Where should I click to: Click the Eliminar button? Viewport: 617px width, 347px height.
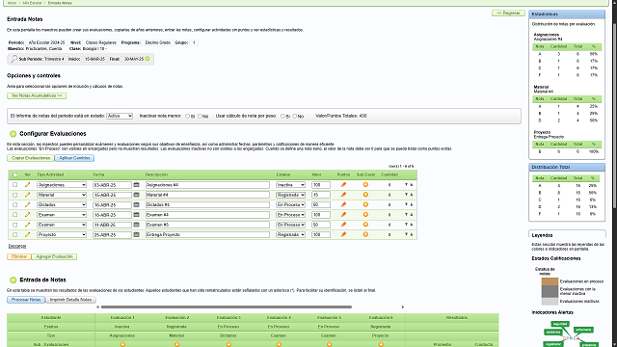point(19,256)
